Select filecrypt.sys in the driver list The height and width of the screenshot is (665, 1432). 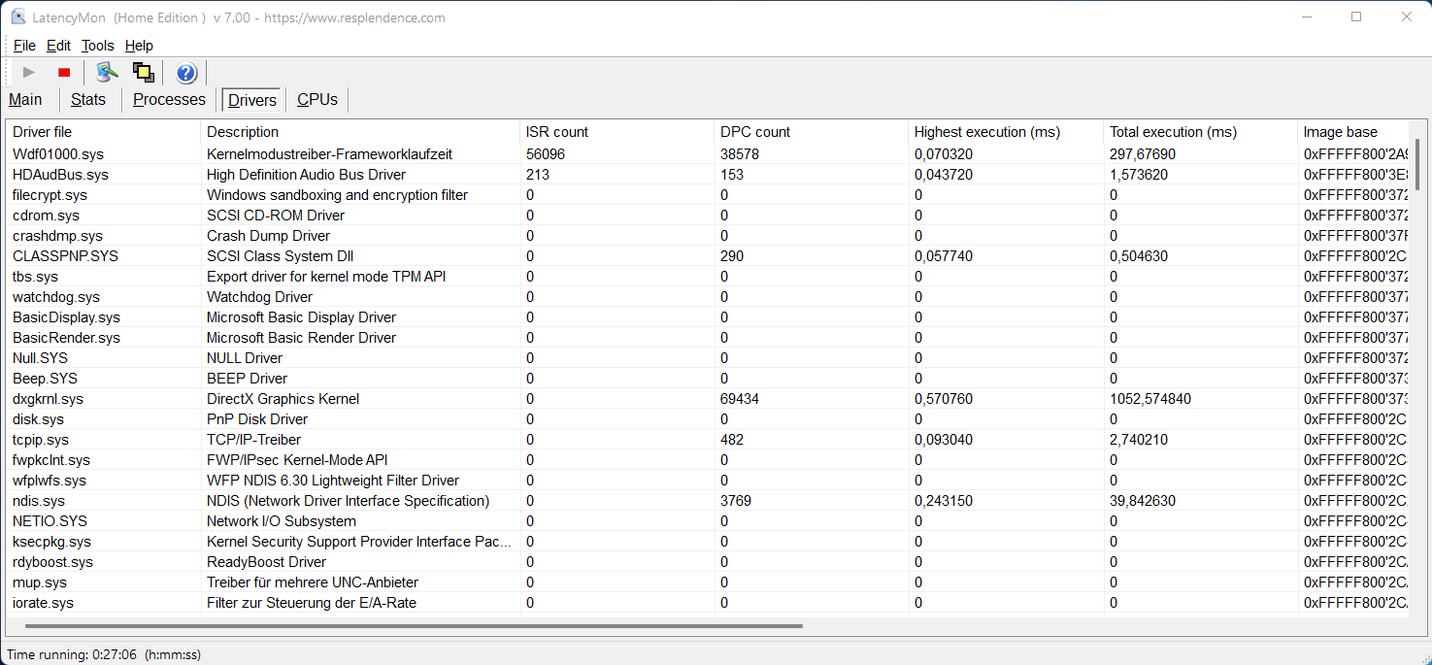pos(708,195)
